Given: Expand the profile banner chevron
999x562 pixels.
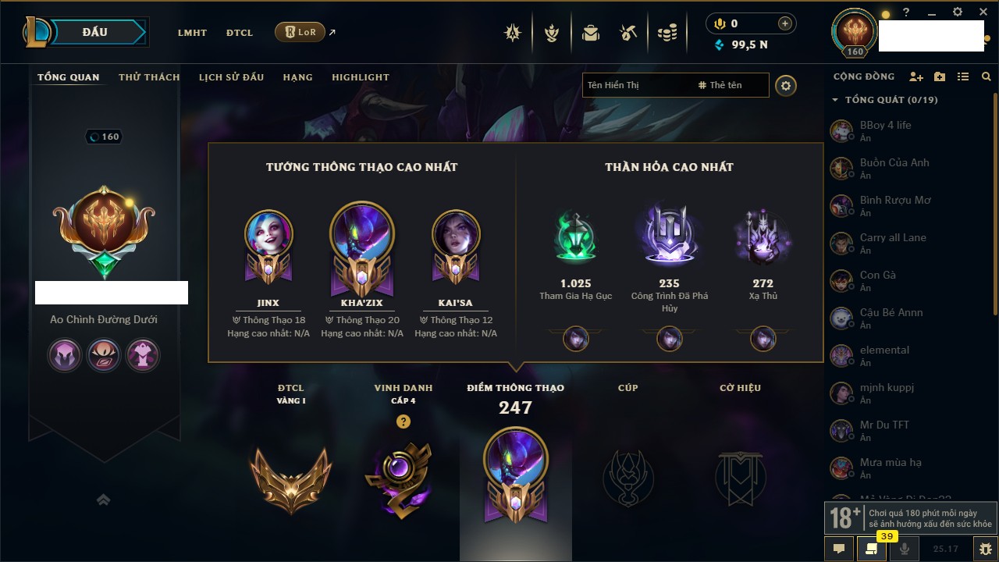Looking at the screenshot, I should [103, 500].
